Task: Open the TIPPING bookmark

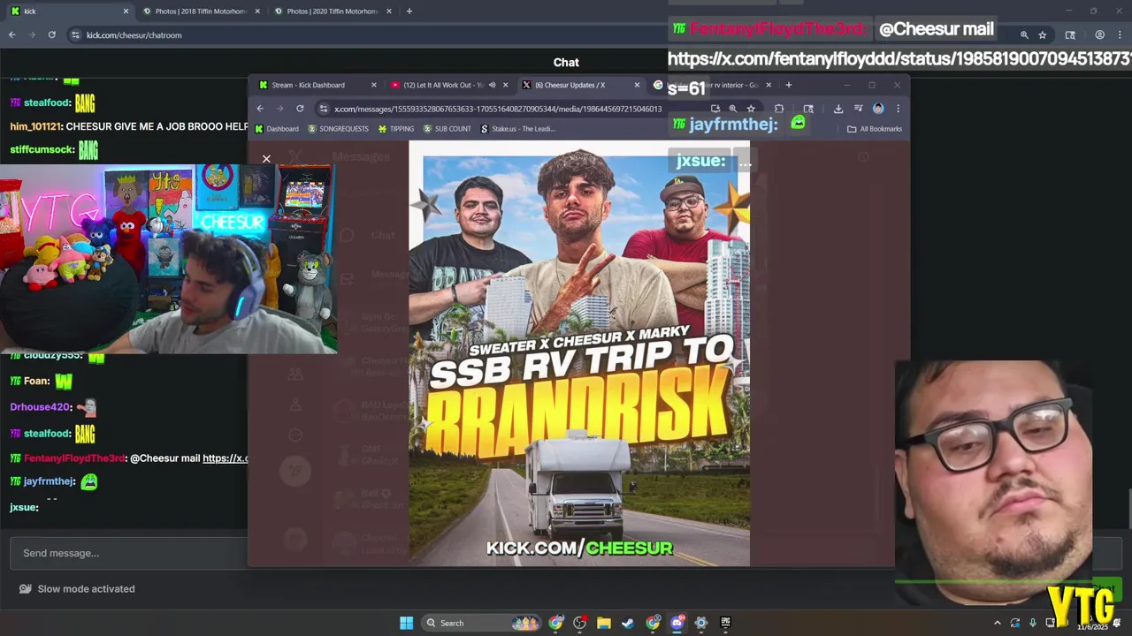Action: pyautogui.click(x=395, y=129)
